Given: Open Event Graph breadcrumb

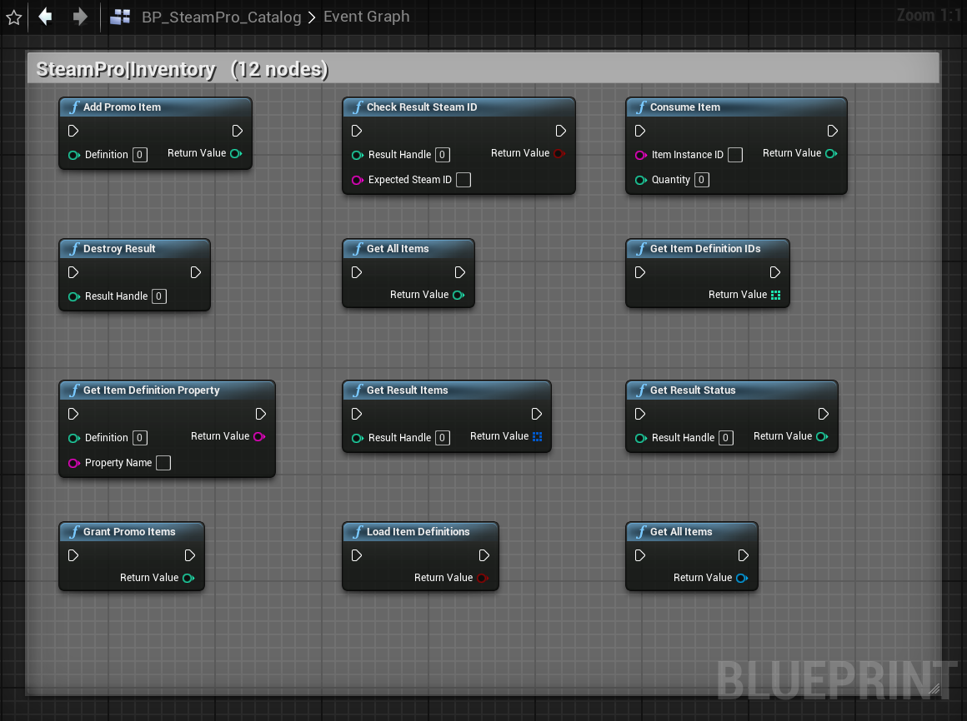Looking at the screenshot, I should click(x=366, y=17).
